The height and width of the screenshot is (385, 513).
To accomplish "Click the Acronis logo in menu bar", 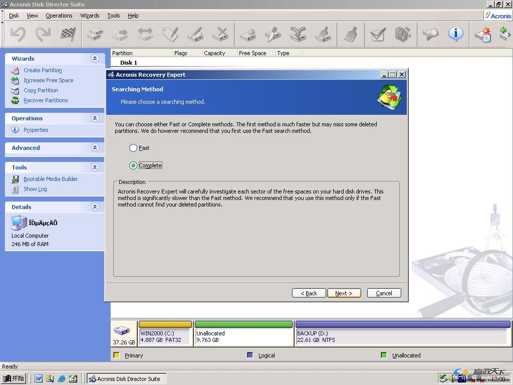I will pos(498,16).
